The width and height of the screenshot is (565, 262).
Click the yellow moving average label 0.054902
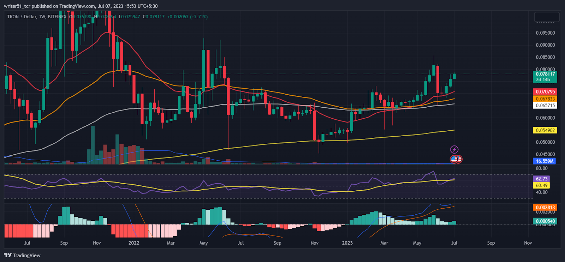(x=545, y=130)
